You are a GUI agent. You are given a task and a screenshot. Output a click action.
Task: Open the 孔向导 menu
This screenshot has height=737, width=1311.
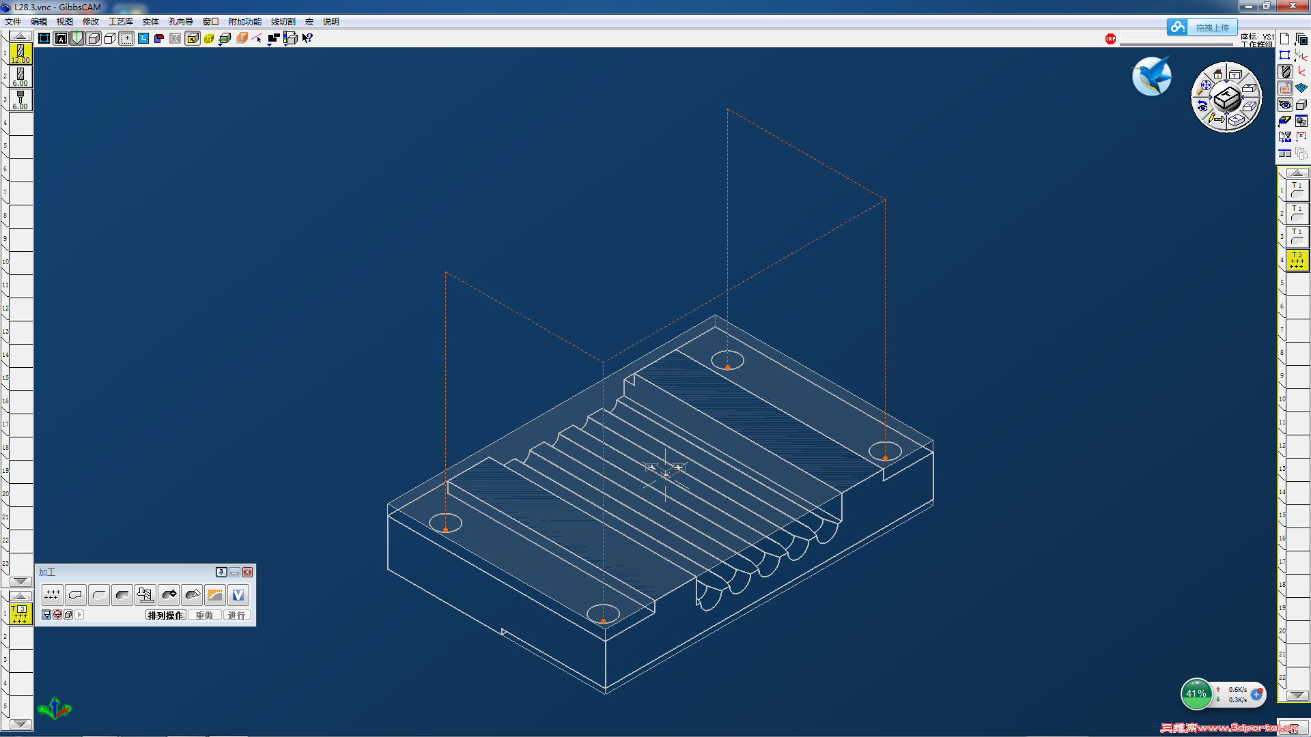pos(180,22)
